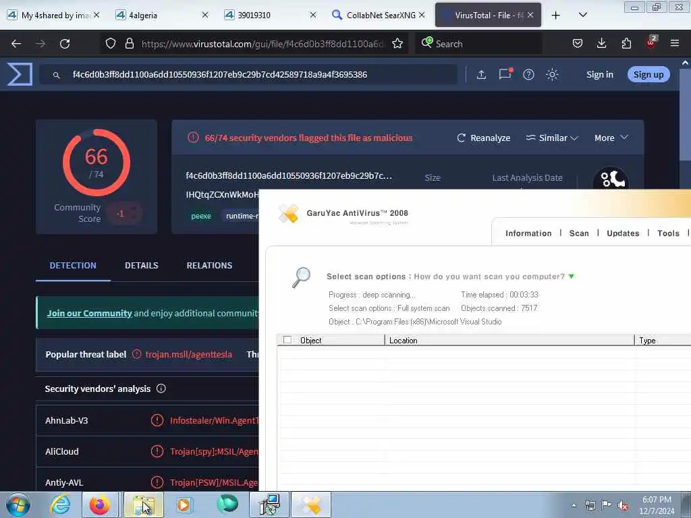
Task: Click the page vertical scrollbar thumb
Action: click(x=685, y=115)
